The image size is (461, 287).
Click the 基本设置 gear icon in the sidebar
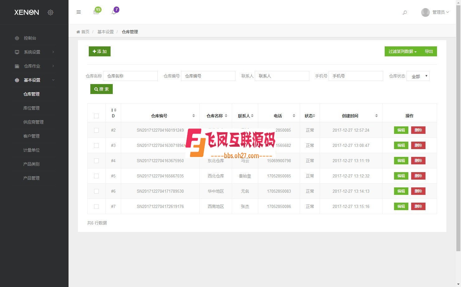(x=17, y=80)
